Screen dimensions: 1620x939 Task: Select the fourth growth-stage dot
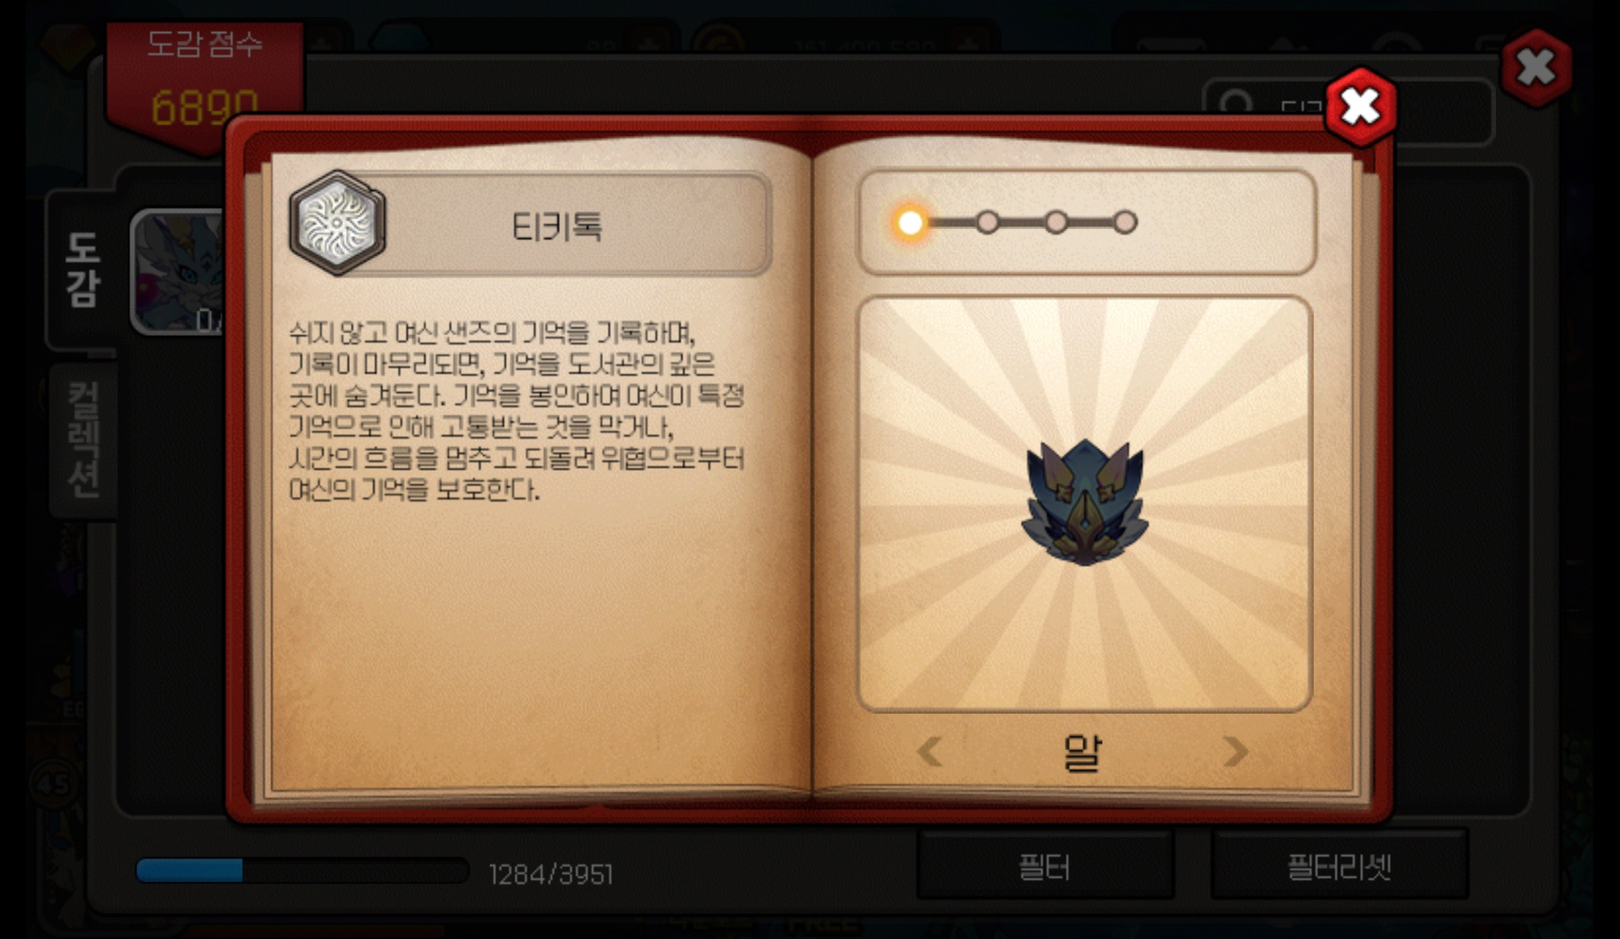click(x=1125, y=223)
